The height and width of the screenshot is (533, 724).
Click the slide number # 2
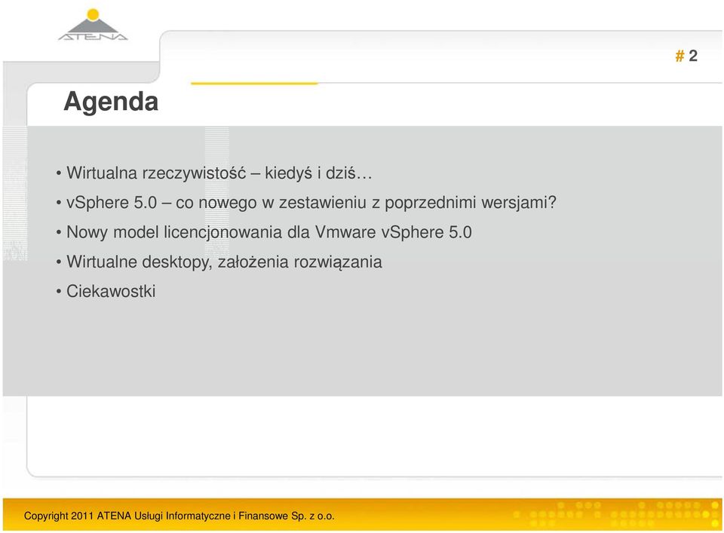click(686, 56)
